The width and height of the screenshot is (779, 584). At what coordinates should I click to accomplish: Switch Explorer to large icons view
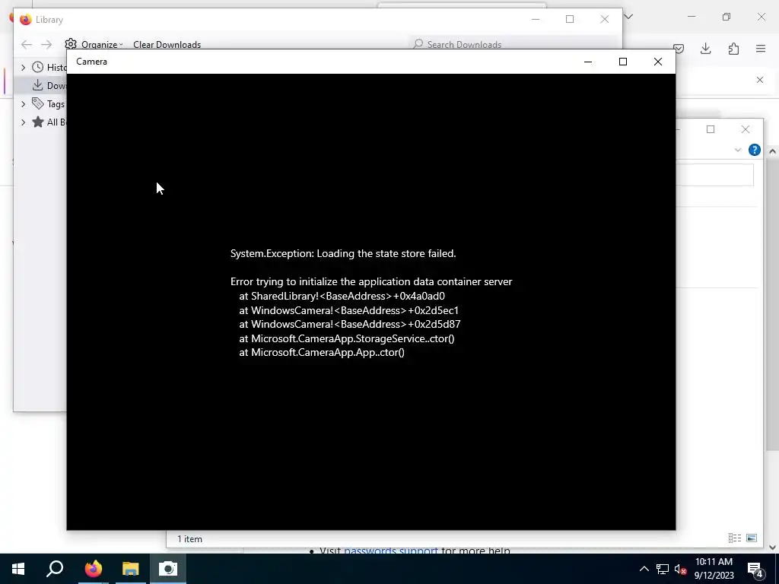(x=752, y=538)
